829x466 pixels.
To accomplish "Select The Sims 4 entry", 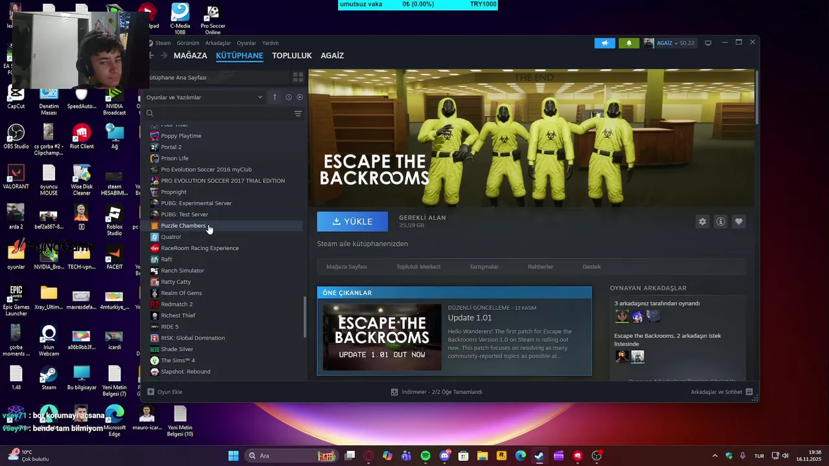I will click(177, 361).
